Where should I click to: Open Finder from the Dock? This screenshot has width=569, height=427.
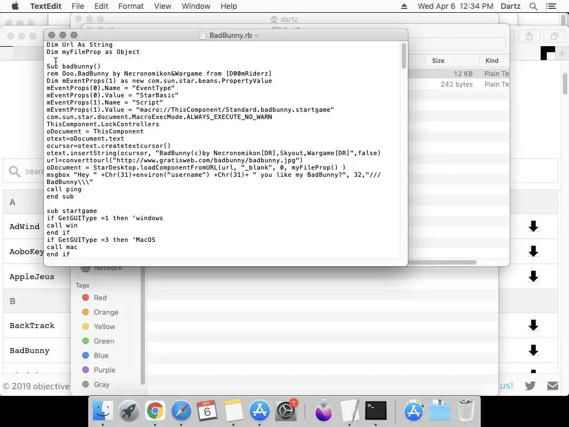coord(103,411)
